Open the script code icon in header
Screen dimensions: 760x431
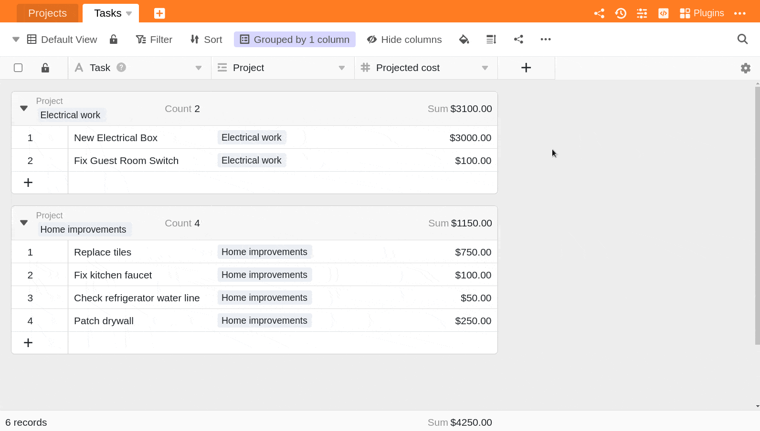coord(663,13)
